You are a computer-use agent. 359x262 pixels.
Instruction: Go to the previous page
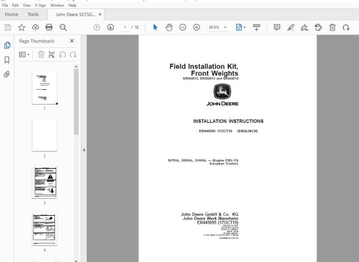click(x=96, y=28)
